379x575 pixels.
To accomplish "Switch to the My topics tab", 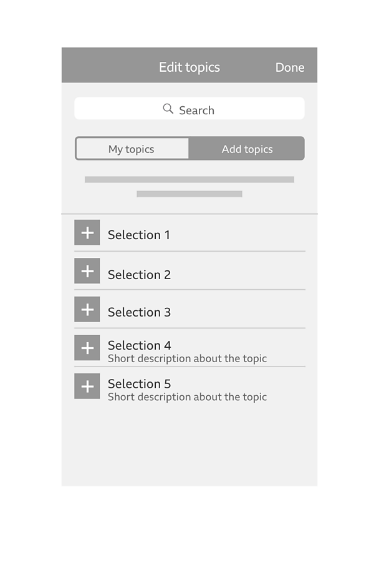I will point(132,149).
